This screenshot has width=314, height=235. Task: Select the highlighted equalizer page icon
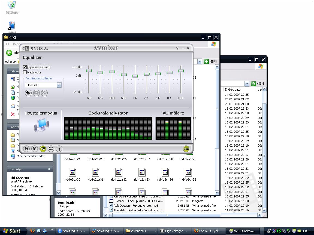pos(43,149)
